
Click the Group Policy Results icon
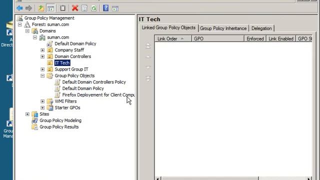(x=35, y=127)
